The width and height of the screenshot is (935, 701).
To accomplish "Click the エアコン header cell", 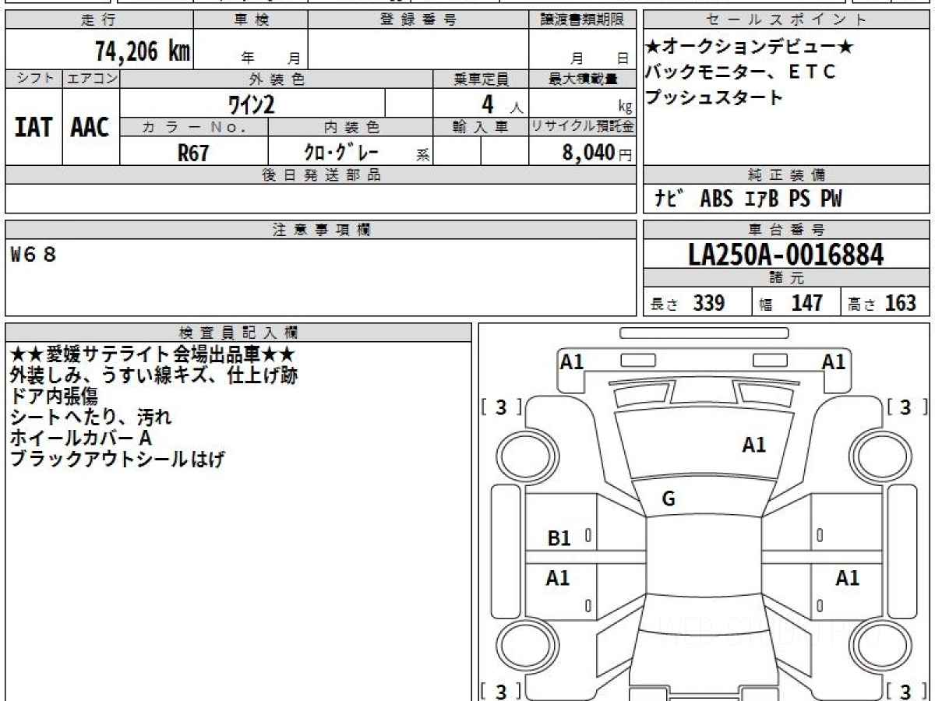I will point(91,79).
